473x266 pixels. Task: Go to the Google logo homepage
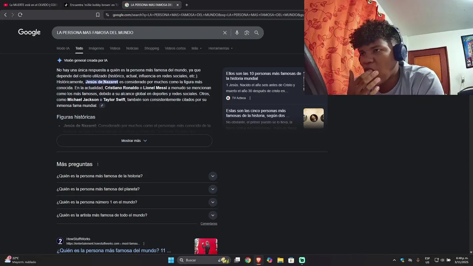click(29, 33)
